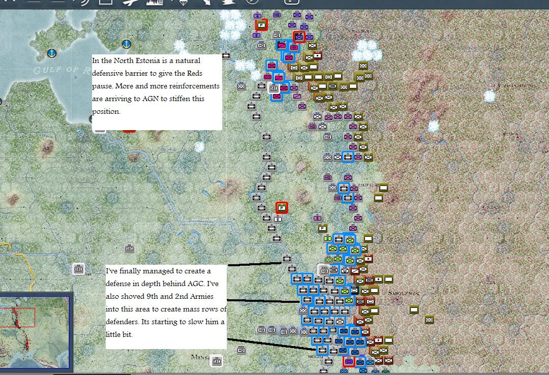Select gray infinity-symbol counter right of Estonia note

click(x=241, y=85)
